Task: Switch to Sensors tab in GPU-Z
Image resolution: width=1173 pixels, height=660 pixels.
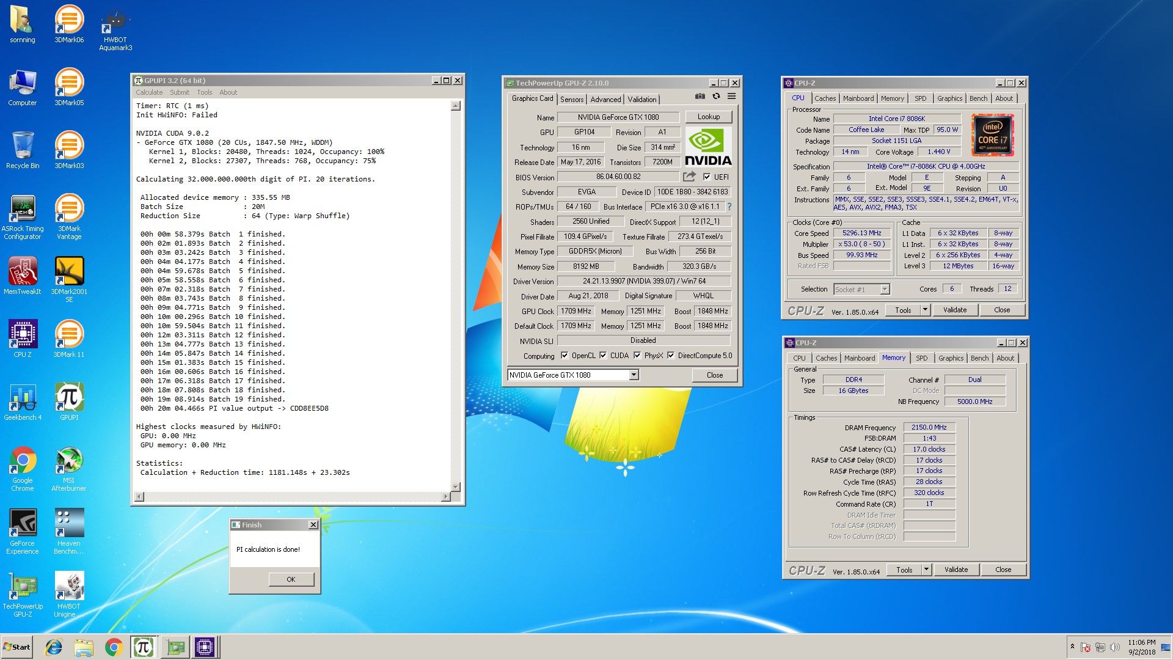Action: point(572,100)
